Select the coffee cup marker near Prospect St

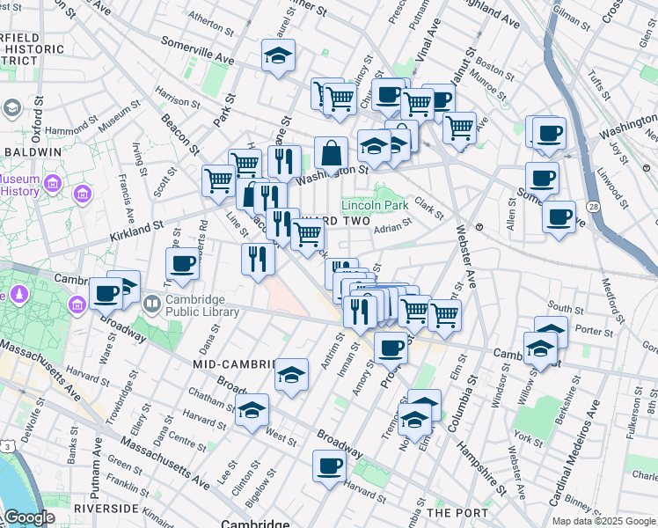[391, 348]
